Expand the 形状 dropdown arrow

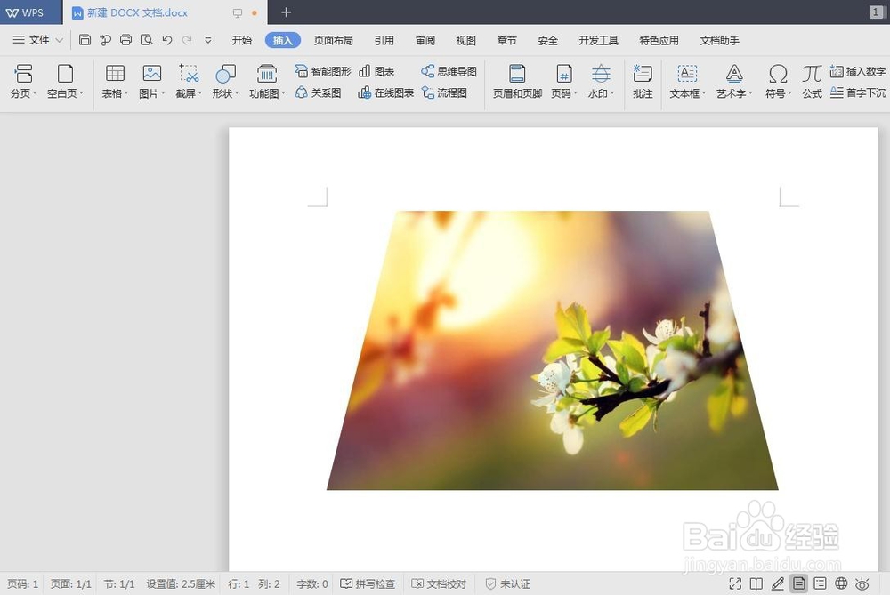click(x=238, y=93)
